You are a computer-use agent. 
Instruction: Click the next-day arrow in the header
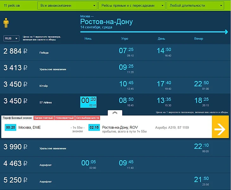(225, 32)
